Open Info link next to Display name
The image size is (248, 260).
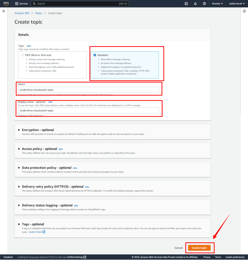point(51,102)
